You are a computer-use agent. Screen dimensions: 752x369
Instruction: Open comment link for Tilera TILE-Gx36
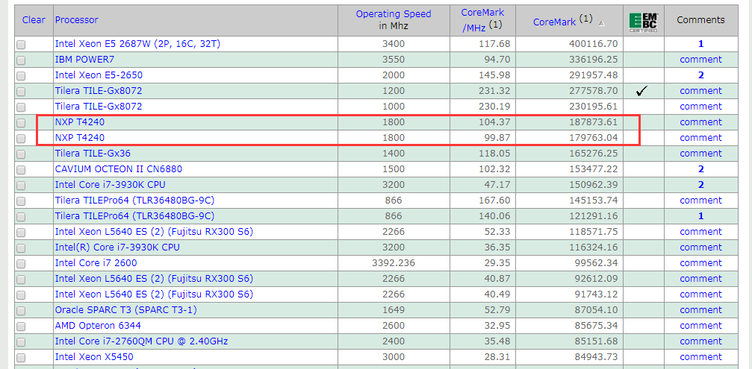point(700,153)
